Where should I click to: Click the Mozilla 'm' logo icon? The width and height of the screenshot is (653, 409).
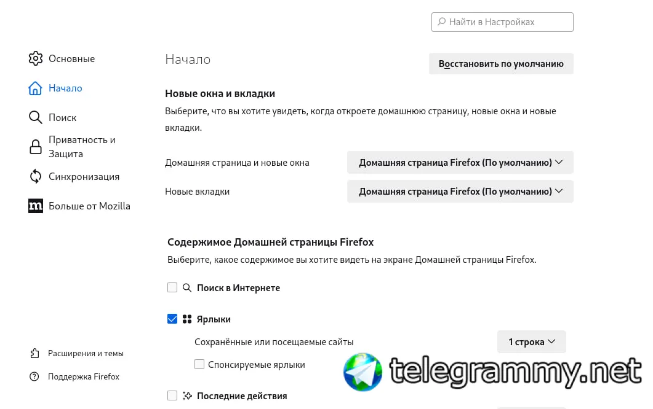(x=36, y=206)
